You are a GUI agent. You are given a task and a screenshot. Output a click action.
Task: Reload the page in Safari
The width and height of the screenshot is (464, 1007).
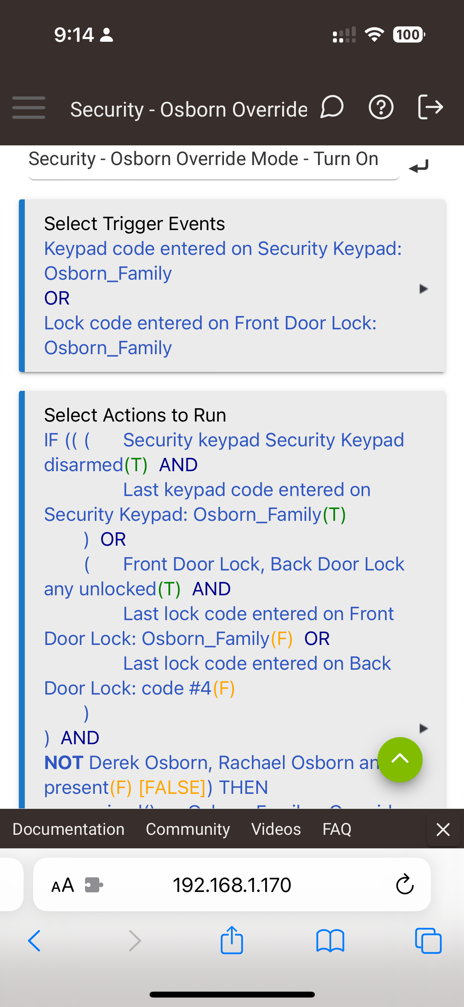(405, 885)
